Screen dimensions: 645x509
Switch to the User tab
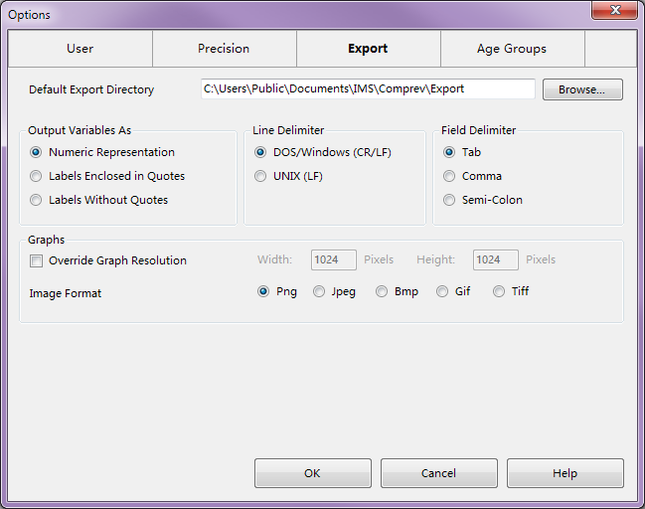click(80, 48)
